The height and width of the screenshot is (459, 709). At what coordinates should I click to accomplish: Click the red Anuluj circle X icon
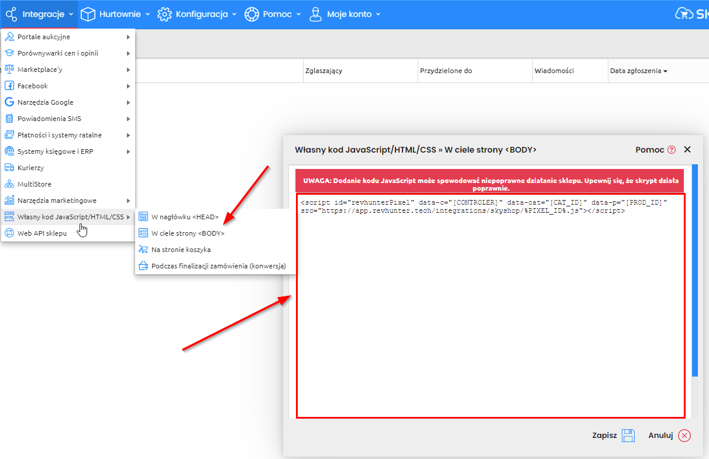684,436
